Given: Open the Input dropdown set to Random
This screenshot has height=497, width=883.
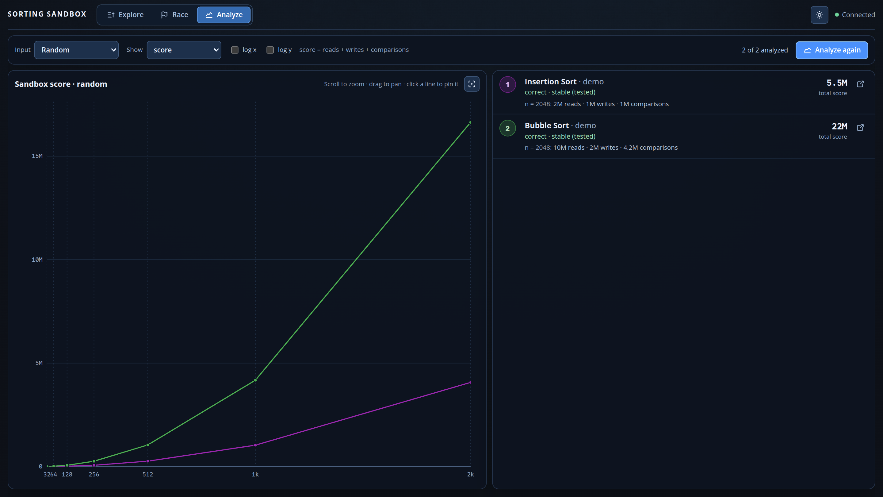Looking at the screenshot, I should (x=76, y=50).
